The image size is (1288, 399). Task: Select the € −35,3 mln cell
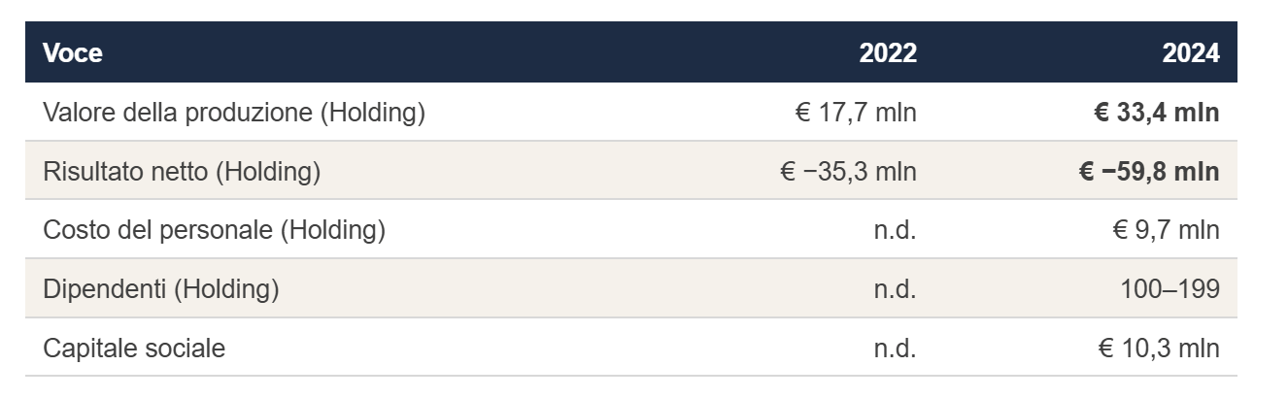849,172
